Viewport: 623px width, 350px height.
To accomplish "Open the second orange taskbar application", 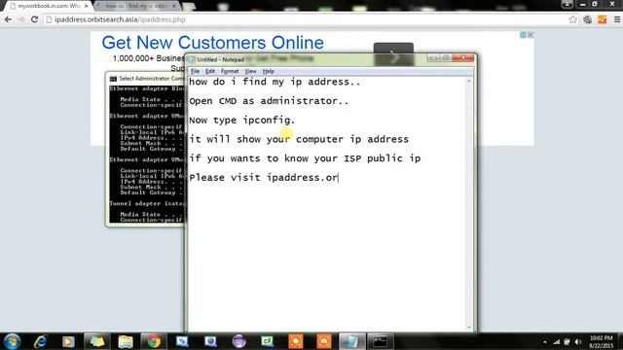I will 324,341.
